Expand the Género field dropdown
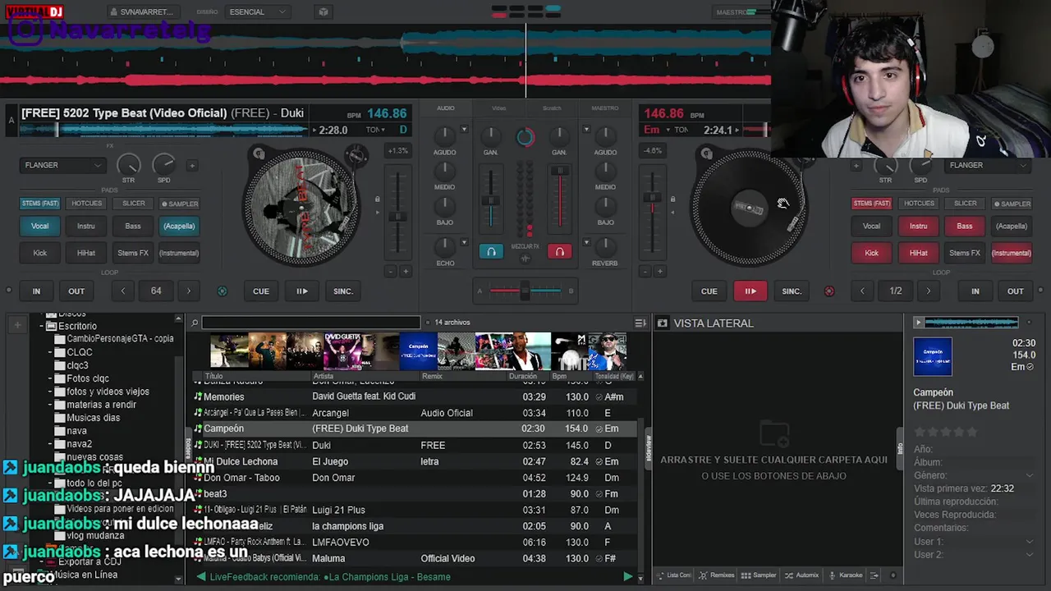The width and height of the screenshot is (1051, 591). click(x=1030, y=475)
